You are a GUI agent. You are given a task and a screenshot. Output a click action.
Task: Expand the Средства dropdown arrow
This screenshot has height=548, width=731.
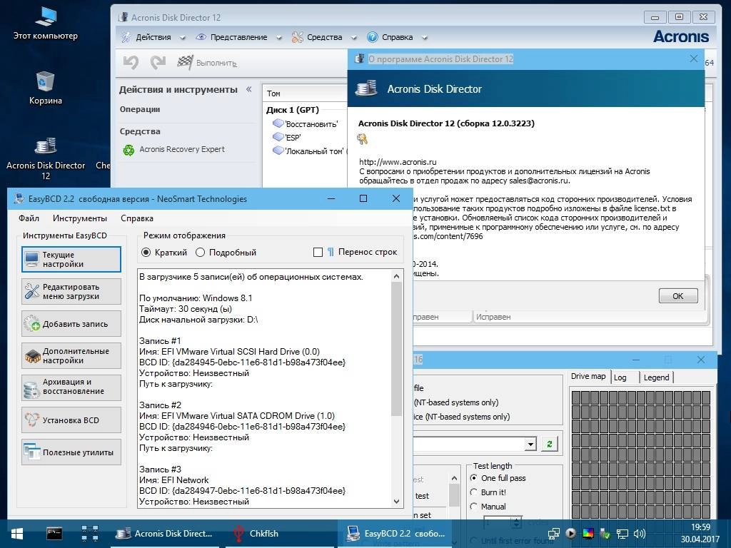354,38
